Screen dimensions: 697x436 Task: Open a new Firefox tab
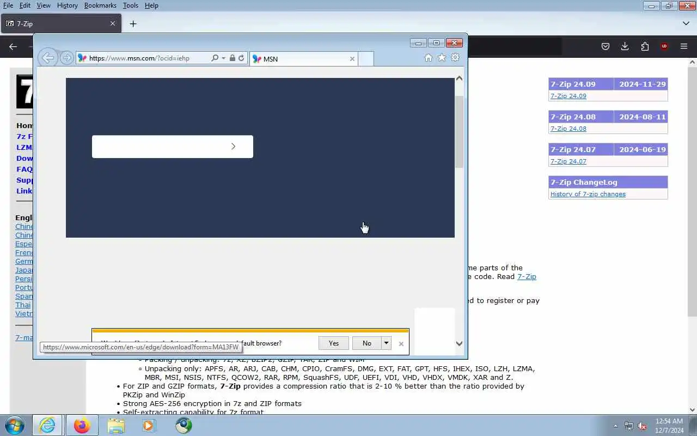tap(133, 24)
